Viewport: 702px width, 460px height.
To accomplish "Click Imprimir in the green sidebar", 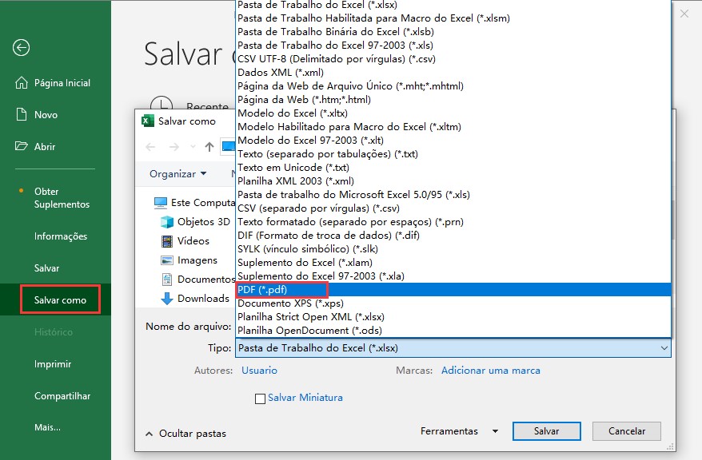I will [x=54, y=363].
